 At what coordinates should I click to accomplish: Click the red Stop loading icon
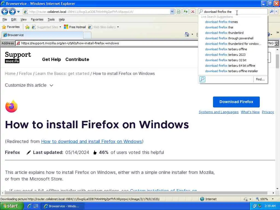pos(193,12)
